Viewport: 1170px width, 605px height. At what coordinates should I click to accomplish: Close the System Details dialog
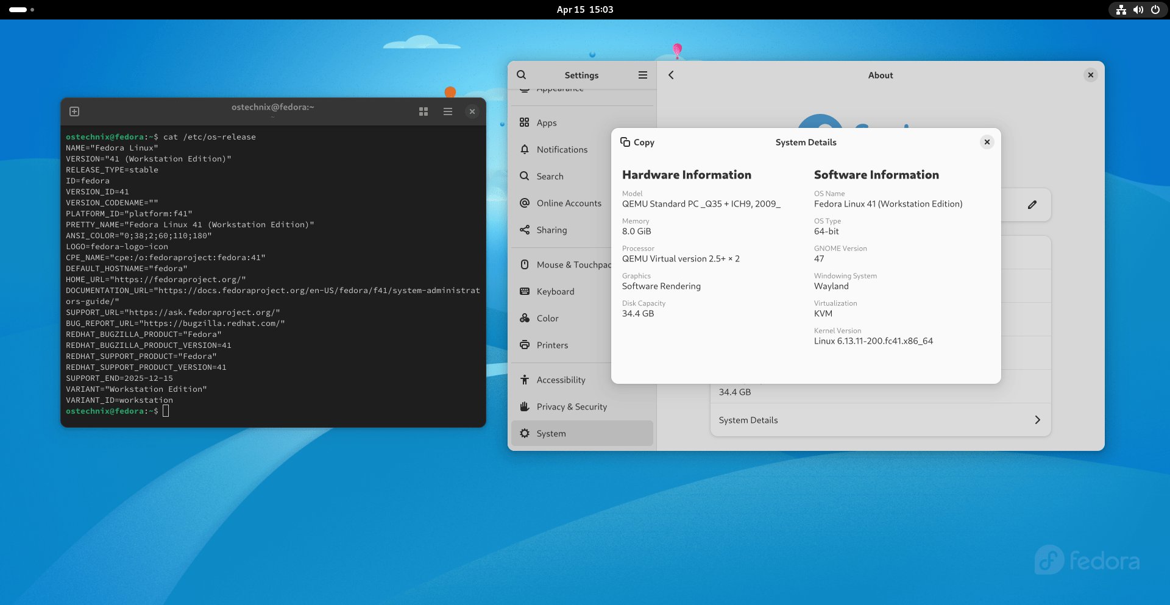(987, 142)
